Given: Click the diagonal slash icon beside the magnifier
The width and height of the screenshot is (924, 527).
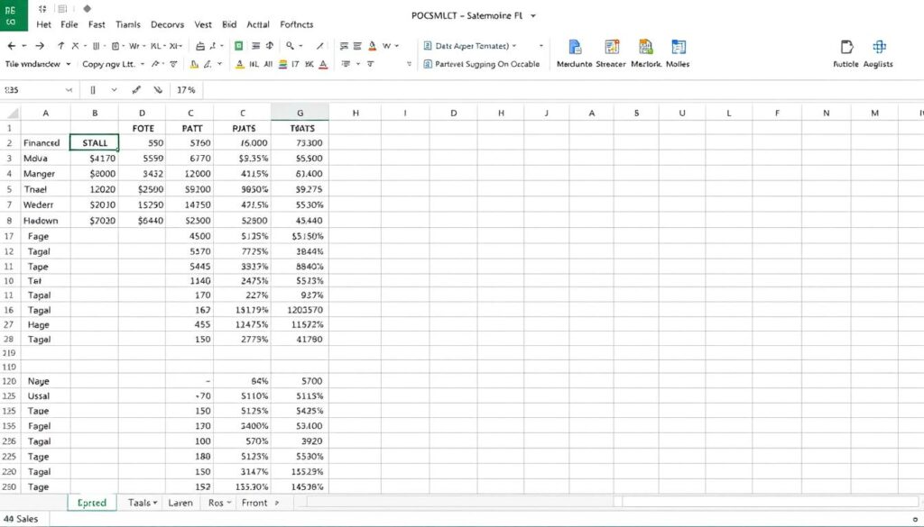Looking at the screenshot, I should click(x=320, y=46).
